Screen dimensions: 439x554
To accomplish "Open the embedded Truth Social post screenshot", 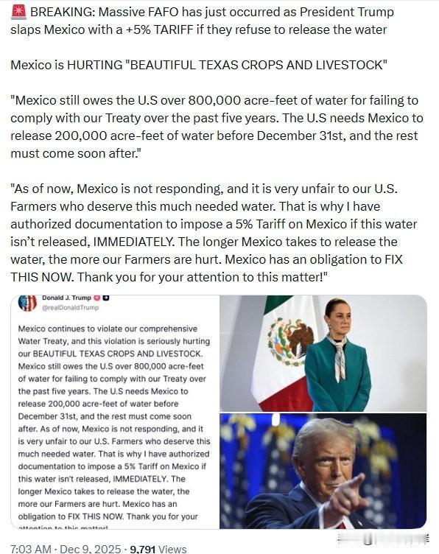I will (x=115, y=412).
